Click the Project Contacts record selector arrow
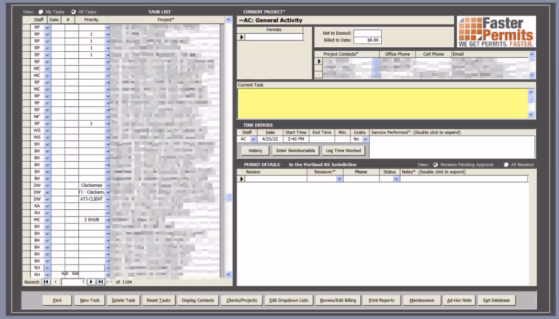This screenshot has width=559, height=319. pos(319,61)
